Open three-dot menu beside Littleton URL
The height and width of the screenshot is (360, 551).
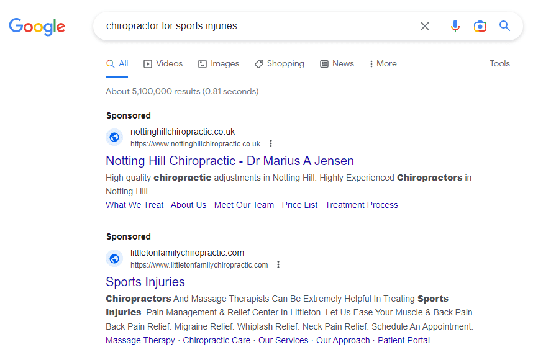coord(278,264)
